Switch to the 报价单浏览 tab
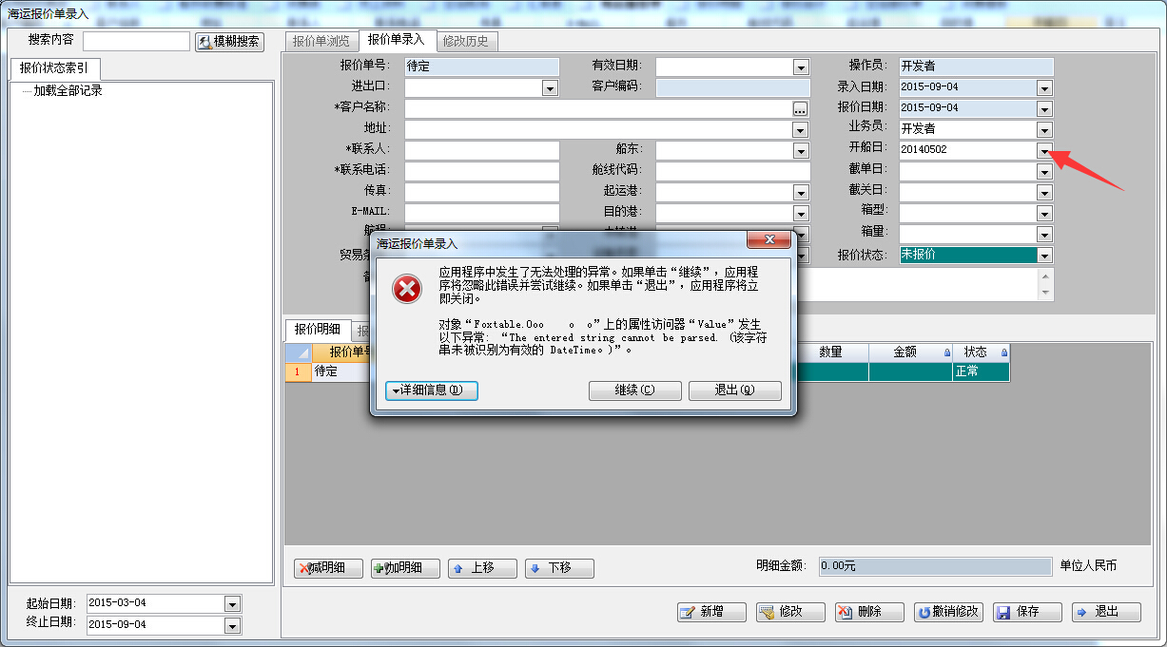Viewport: 1167px width, 647px height. tap(321, 41)
